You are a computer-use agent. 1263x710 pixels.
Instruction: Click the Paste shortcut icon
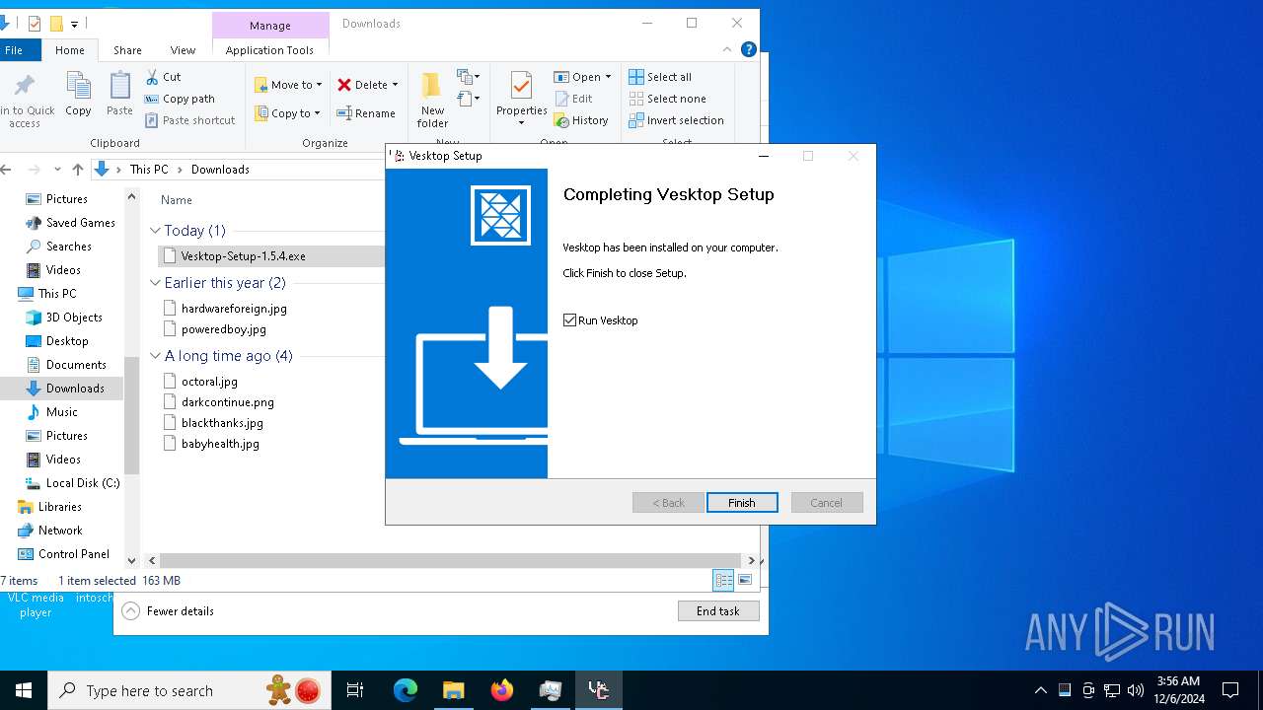(x=152, y=120)
